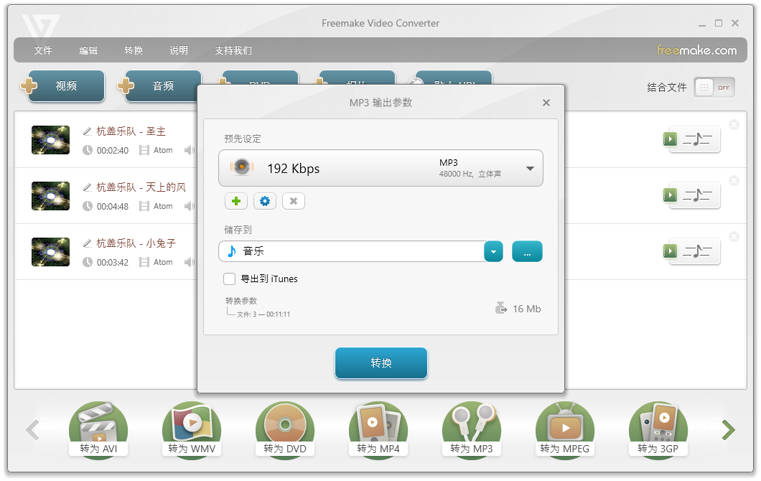Click the gear icon to edit the preset
This screenshot has height=481, width=761.
(265, 201)
